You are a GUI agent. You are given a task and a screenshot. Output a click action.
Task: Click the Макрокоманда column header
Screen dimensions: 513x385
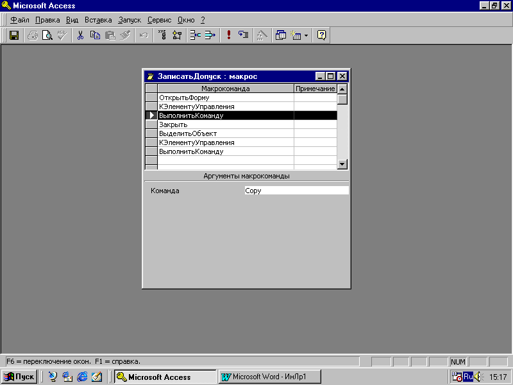tap(226, 89)
